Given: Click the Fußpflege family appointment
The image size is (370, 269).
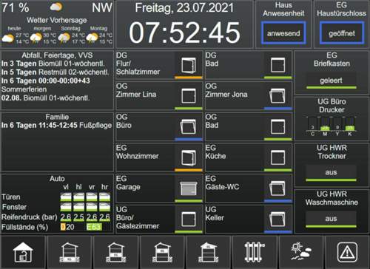Looking at the screenshot, I should [x=57, y=126].
